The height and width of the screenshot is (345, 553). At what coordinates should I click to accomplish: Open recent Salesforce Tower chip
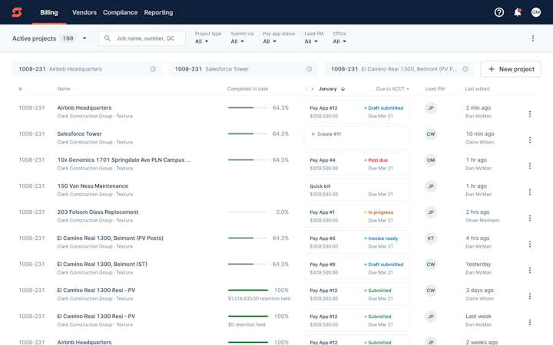(x=243, y=69)
